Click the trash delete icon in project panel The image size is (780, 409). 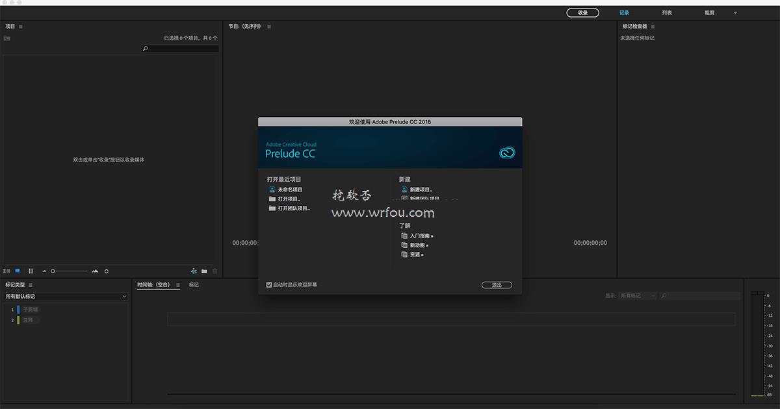coord(215,271)
